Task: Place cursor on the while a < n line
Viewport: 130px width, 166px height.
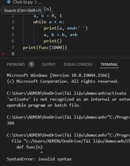Action: tap(49, 22)
